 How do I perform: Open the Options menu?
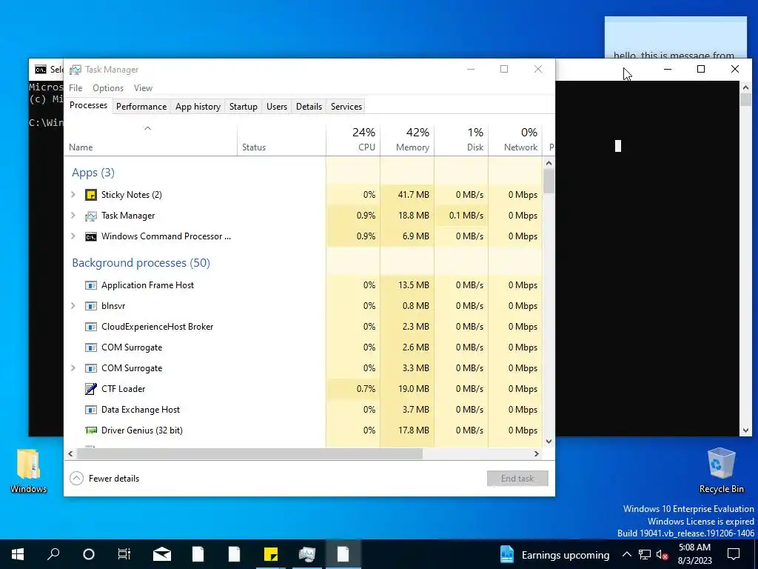[x=108, y=88]
